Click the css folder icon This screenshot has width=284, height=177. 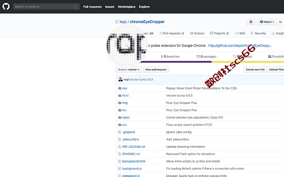pyautogui.click(x=120, y=88)
